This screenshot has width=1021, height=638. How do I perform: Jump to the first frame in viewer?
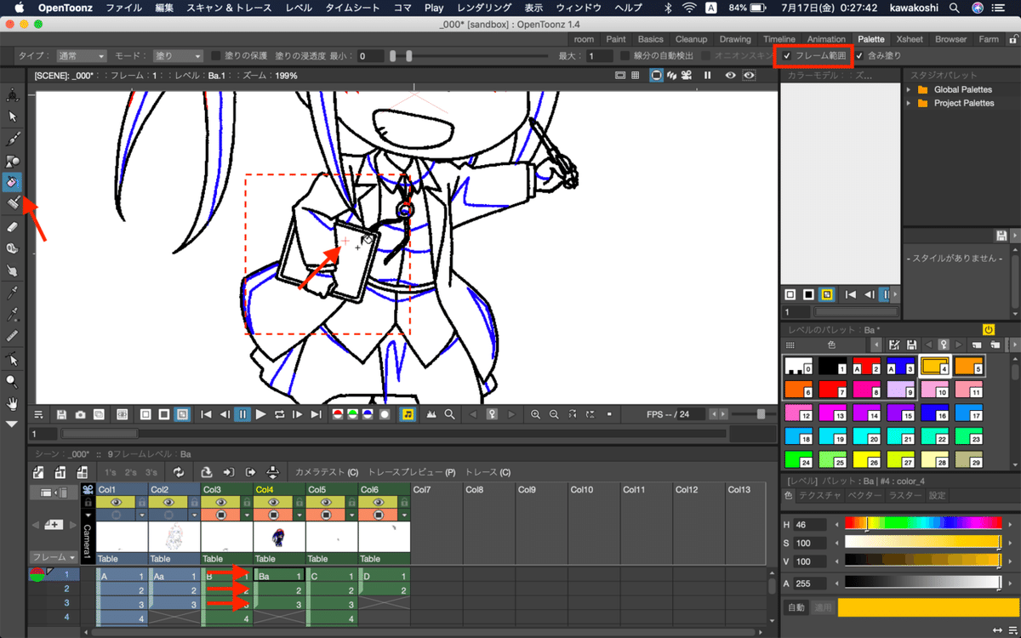coord(206,414)
